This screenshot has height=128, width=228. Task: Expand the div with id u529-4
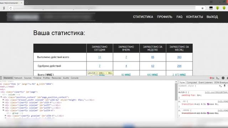coord(3,102)
